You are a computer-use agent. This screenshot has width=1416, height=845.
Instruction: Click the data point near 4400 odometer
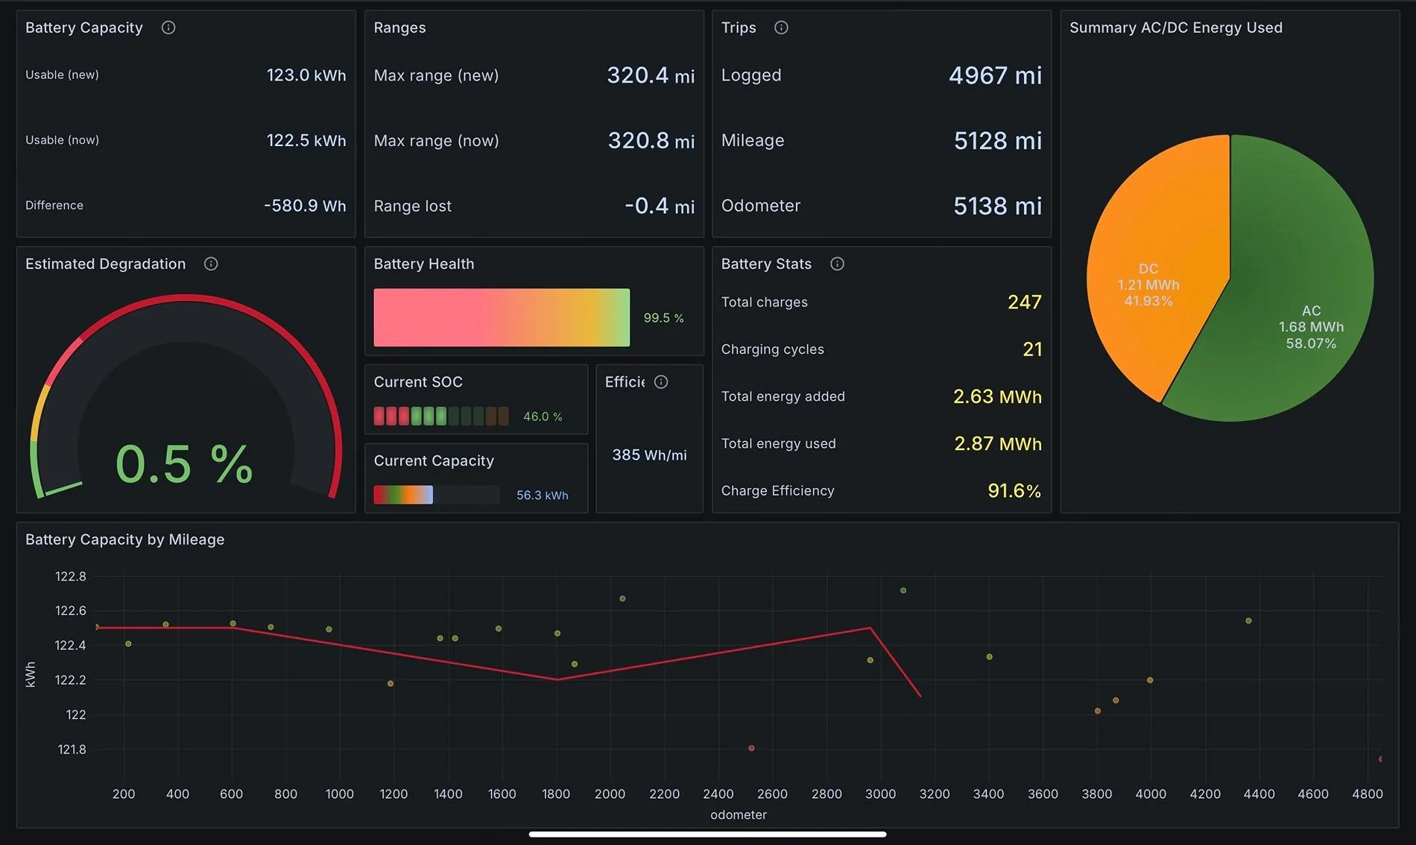[1248, 621]
